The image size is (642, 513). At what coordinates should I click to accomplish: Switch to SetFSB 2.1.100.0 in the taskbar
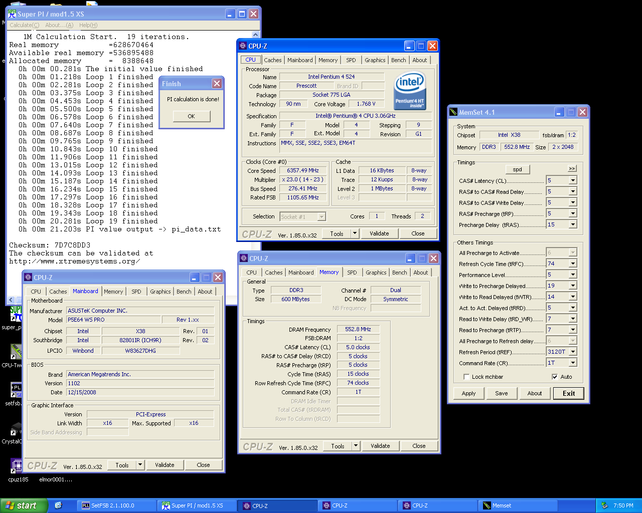tap(116, 505)
